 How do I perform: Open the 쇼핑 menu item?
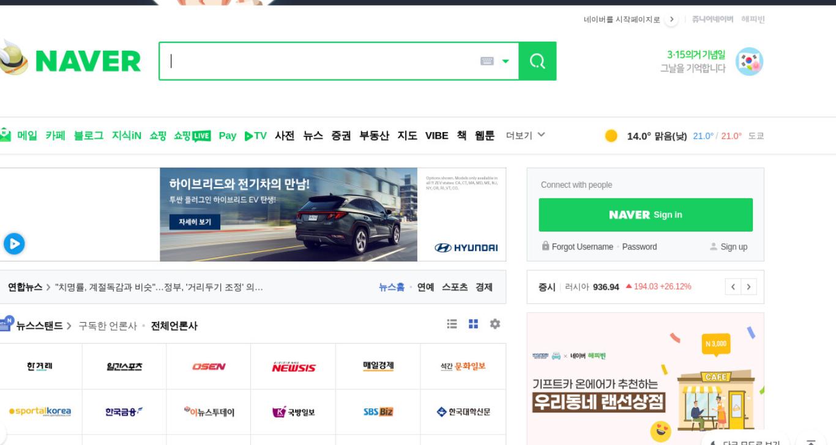(x=158, y=136)
